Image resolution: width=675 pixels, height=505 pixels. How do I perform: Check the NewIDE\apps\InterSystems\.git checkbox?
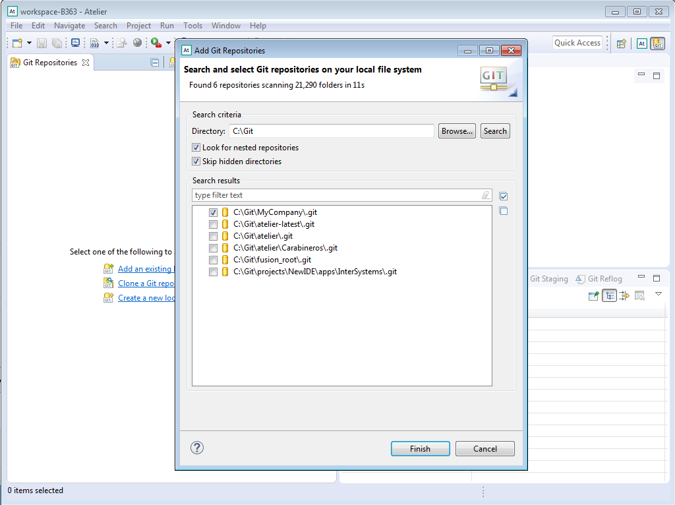(213, 272)
